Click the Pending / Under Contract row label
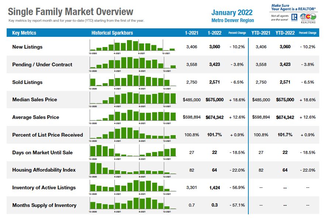Screen dimensions: 324x218 coord(42,64)
